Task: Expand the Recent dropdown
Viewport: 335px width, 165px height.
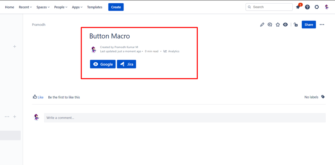Action: (25, 7)
